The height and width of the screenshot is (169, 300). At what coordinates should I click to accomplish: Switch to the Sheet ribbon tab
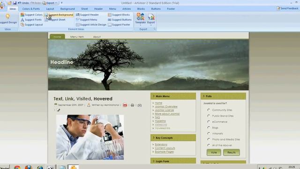click(84, 9)
